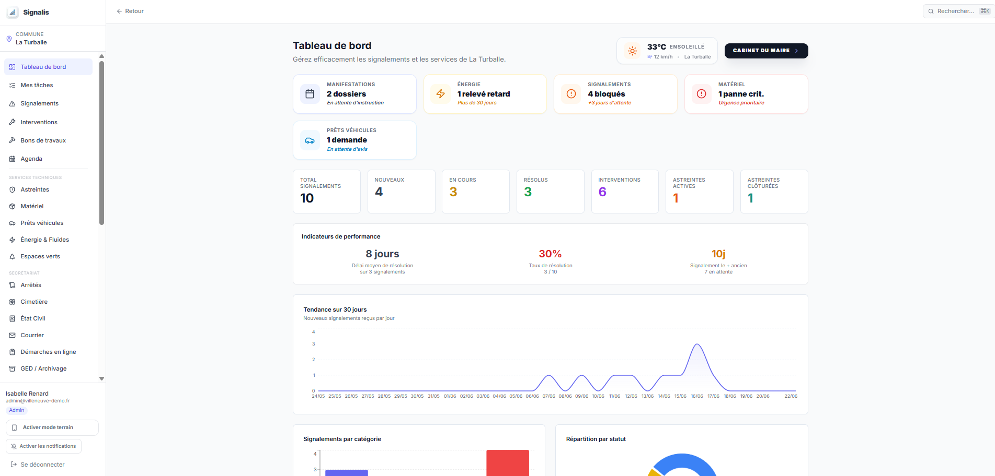
Task: Click the Manifestations calendar card icon
Action: pyautogui.click(x=310, y=94)
